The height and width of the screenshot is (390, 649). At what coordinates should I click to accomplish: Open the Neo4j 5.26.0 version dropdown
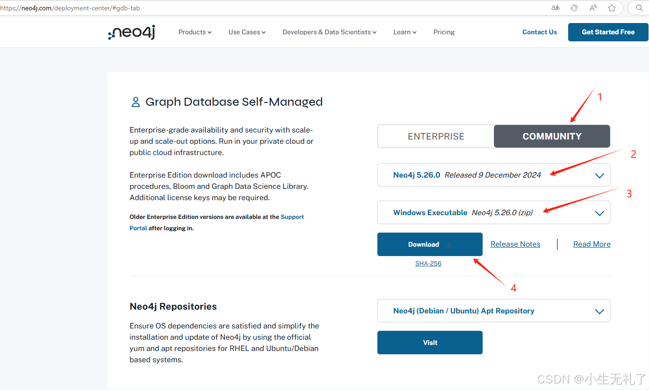coord(493,175)
